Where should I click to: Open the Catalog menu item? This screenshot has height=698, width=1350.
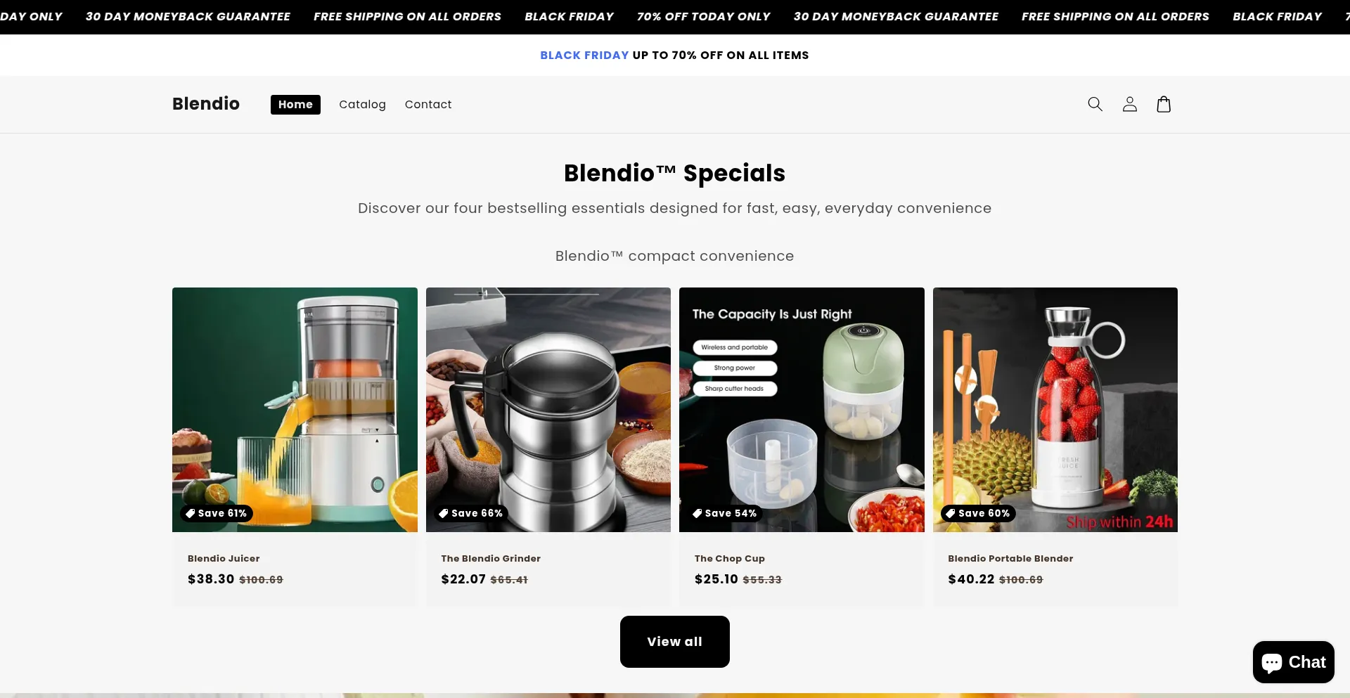(x=362, y=104)
